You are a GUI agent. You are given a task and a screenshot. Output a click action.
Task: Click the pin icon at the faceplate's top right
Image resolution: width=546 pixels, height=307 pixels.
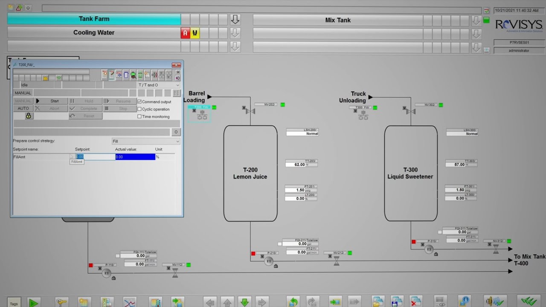click(x=177, y=72)
